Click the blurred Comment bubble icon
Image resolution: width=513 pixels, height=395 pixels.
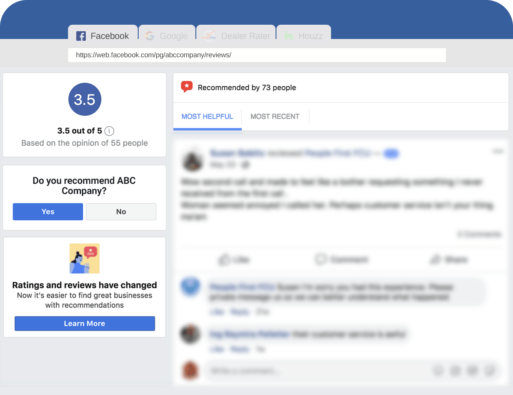click(x=320, y=259)
